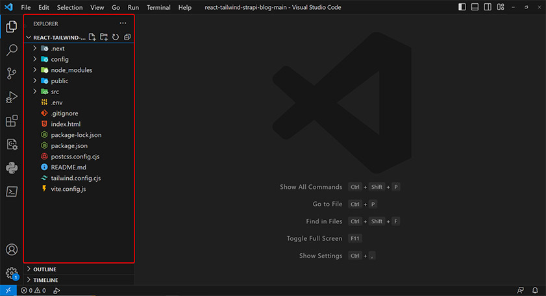Screen dimensions: 546x296
Task: Open the Terminal menu
Action: (x=158, y=7)
